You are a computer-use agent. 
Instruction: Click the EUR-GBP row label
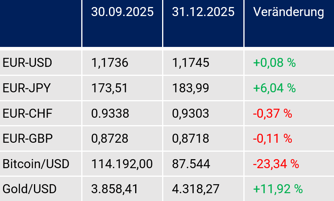pyautogui.click(x=27, y=138)
